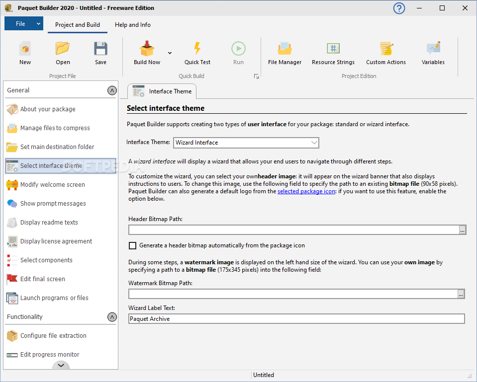This screenshot has width=477, height=382.
Task: Go to Manage files to compress
Action: point(61,128)
